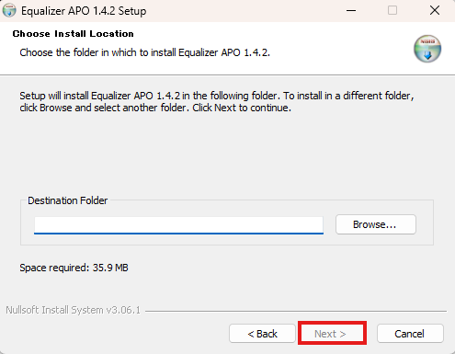Click the "Destination Folder" group label

coord(68,200)
